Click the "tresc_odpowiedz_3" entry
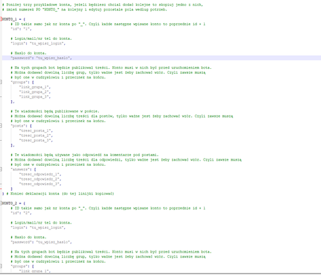321x275 pixels. (40, 184)
